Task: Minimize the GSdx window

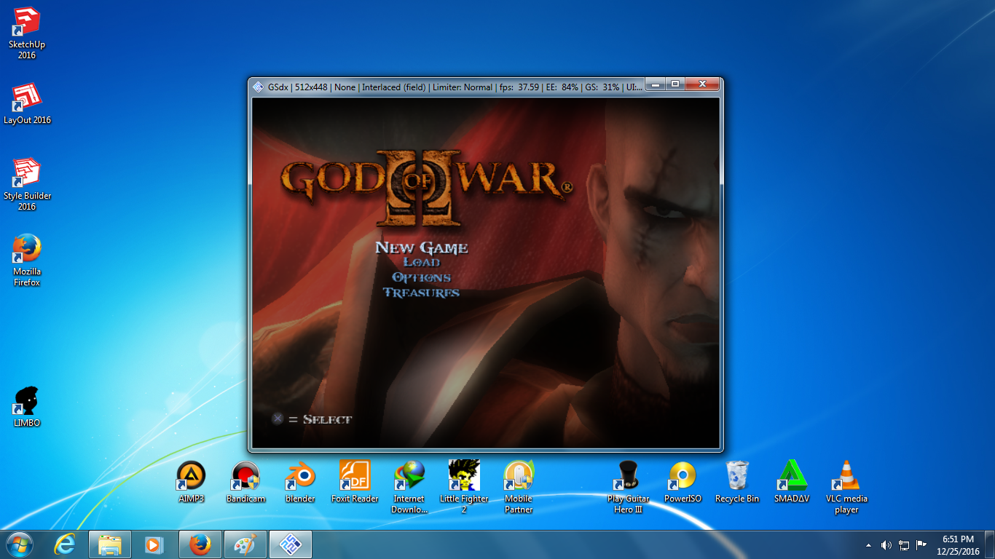Action: pyautogui.click(x=656, y=84)
